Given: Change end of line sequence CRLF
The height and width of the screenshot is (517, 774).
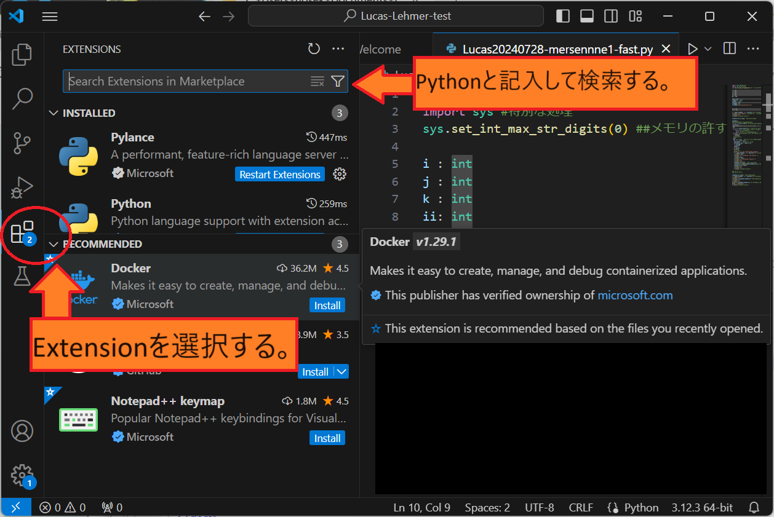Looking at the screenshot, I should pos(581,508).
